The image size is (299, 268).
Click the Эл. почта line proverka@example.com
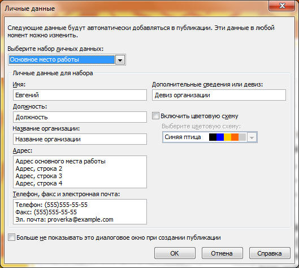tap(64, 219)
